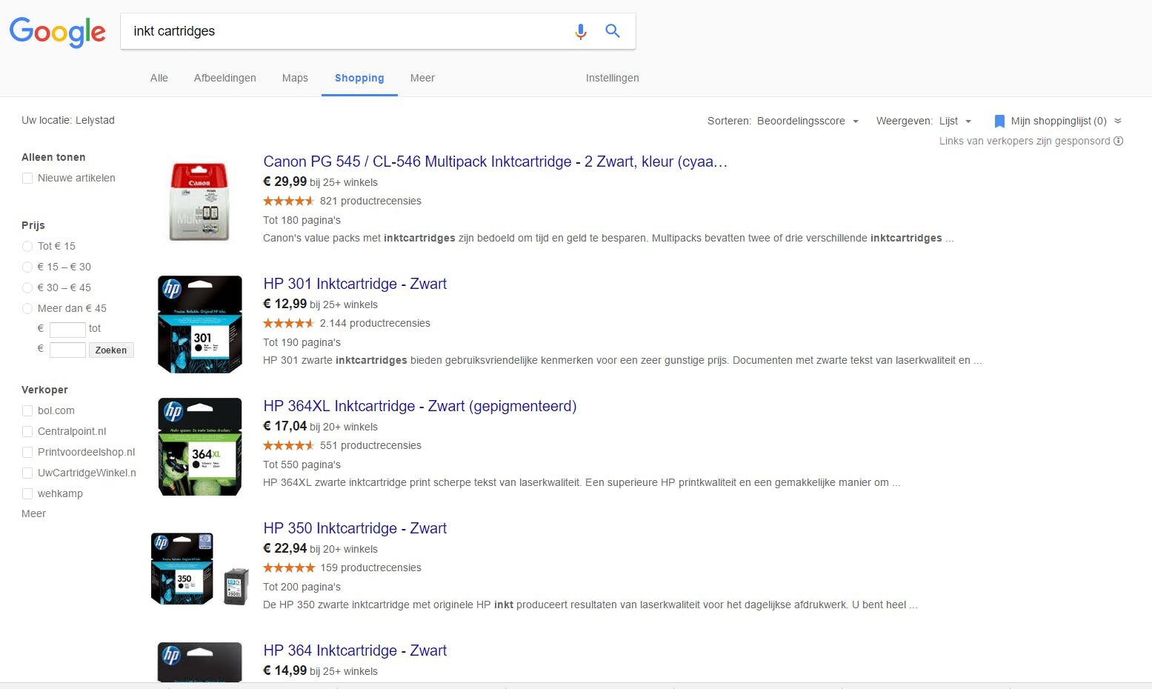Check the Centralpoint.nl seller filter
This screenshot has width=1152, height=689.
click(27, 432)
